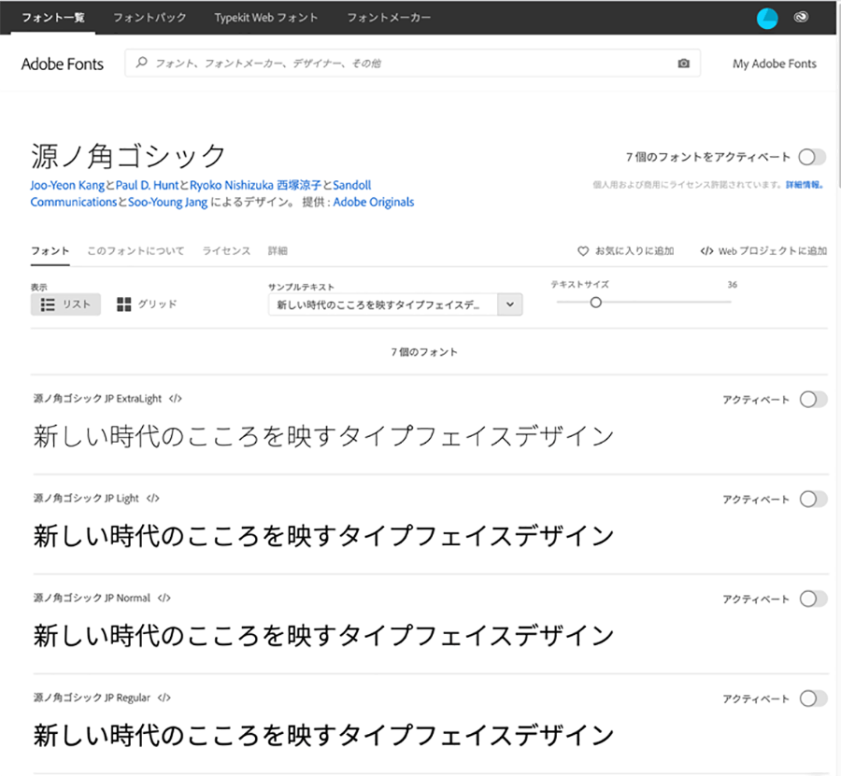Open フォントパック in top navigation
This screenshot has width=841, height=776.
pyautogui.click(x=150, y=18)
